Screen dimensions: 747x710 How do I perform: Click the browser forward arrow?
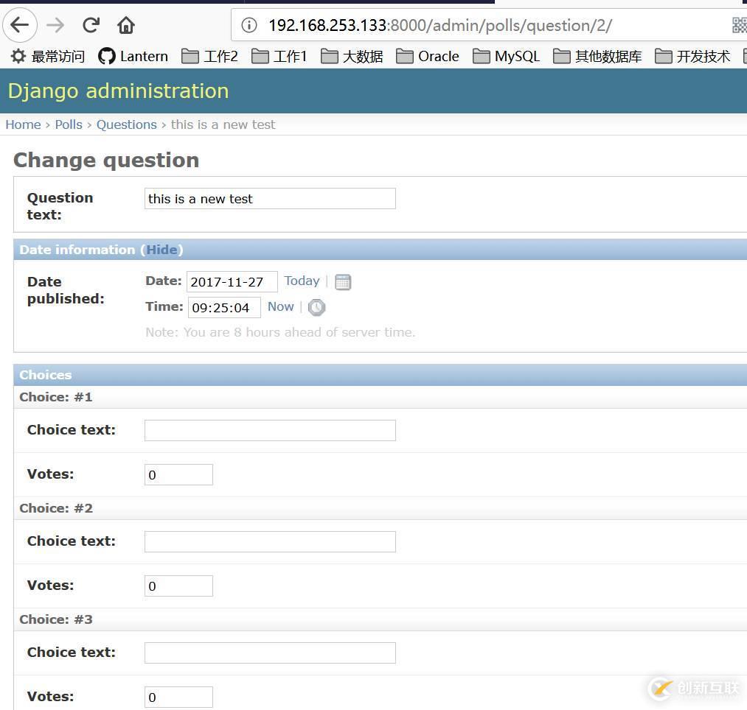pyautogui.click(x=55, y=25)
